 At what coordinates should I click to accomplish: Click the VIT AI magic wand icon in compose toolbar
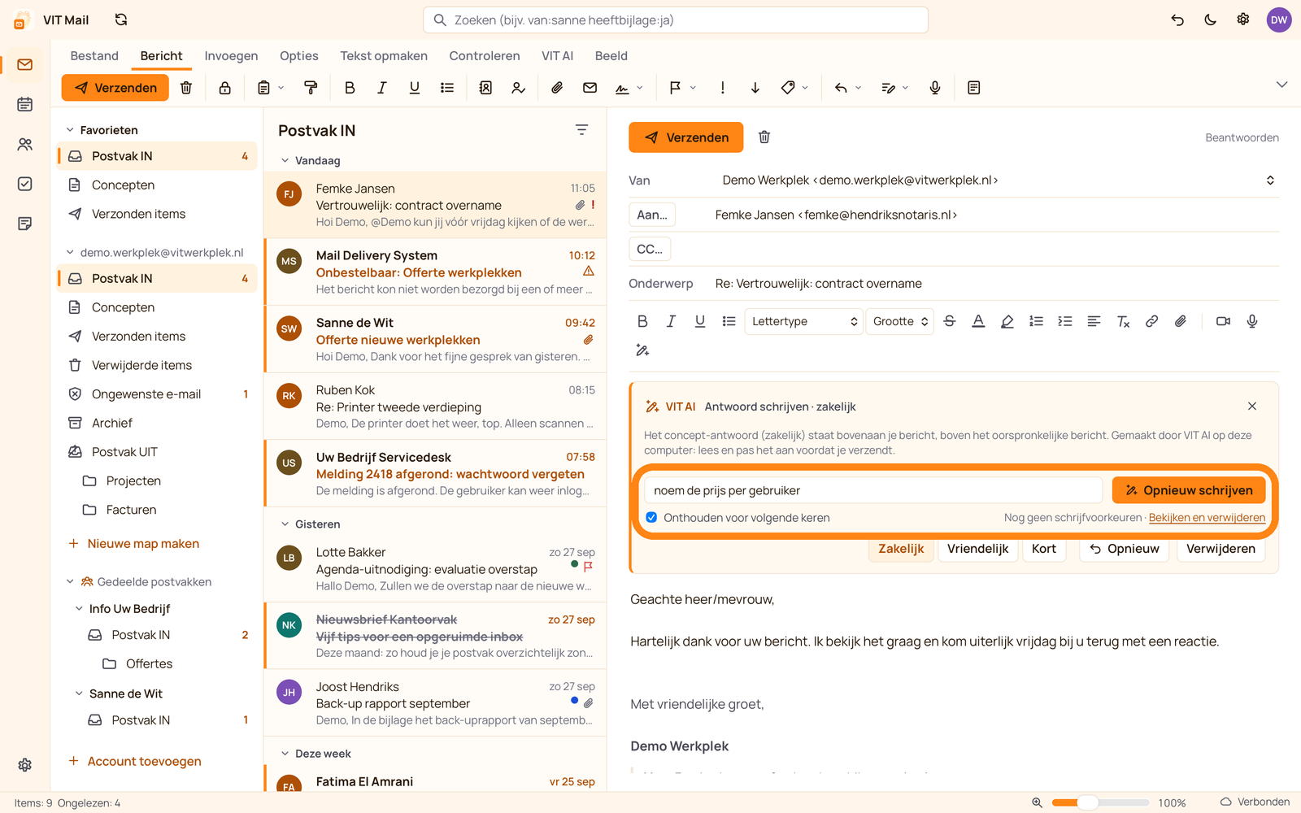[x=642, y=350]
